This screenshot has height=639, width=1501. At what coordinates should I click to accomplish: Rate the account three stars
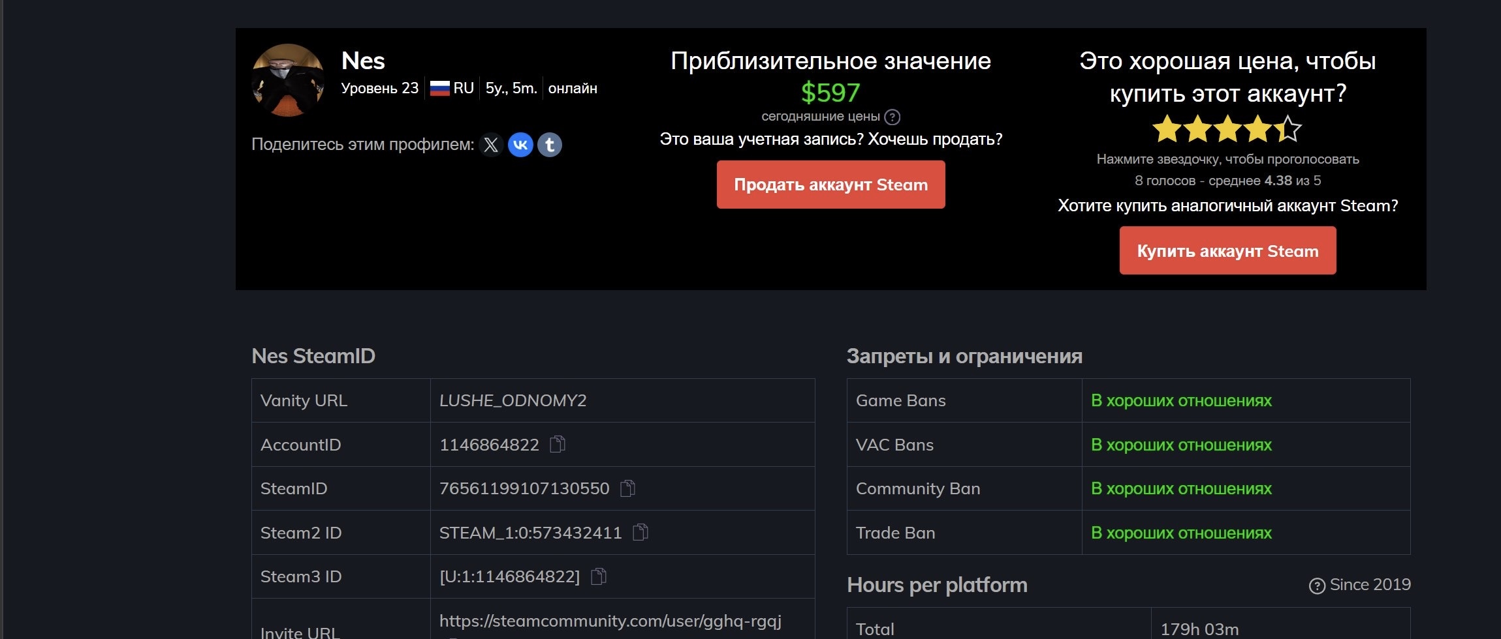(1227, 128)
